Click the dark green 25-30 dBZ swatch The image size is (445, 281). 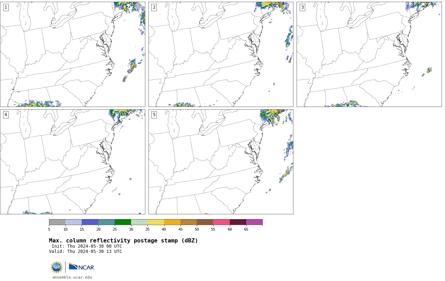click(x=123, y=222)
